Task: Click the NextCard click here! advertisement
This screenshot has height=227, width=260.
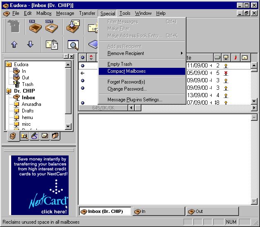Action: pos(40,185)
